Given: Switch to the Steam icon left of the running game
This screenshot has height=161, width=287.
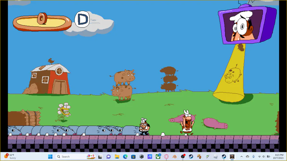Looking at the screenshot, I should (x=224, y=157).
